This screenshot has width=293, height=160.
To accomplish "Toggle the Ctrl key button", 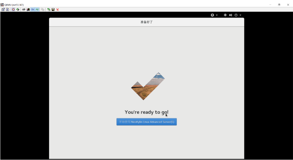I will 33,9.
